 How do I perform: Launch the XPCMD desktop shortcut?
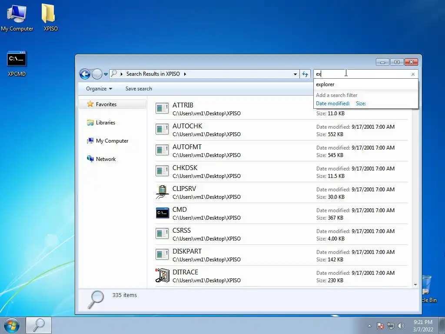tap(17, 63)
